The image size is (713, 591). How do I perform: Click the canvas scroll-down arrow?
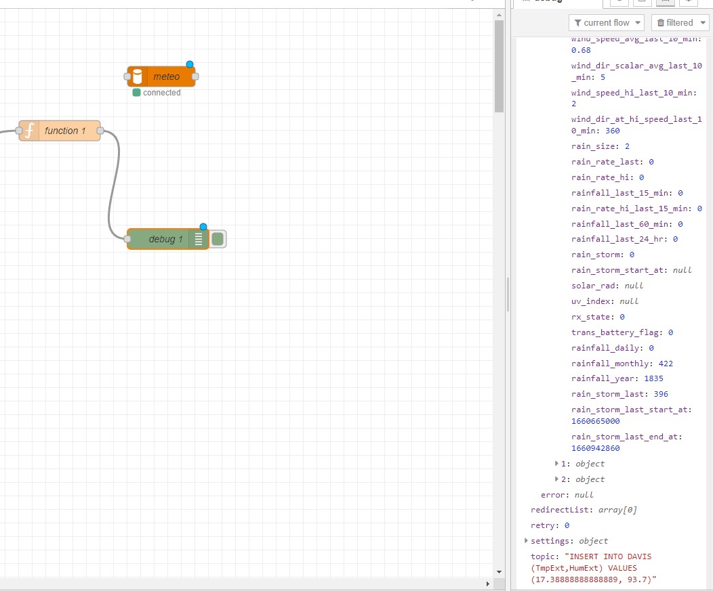point(500,571)
